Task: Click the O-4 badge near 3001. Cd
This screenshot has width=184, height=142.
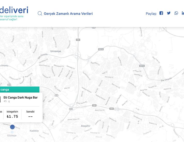Action: tap(56, 95)
